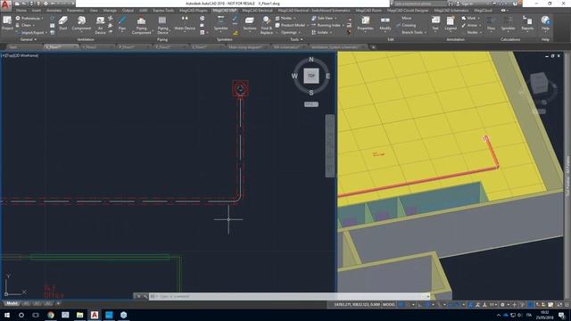This screenshot has width=571, height=321.
Task: Open File Explorer from the taskbar
Action: [79, 315]
